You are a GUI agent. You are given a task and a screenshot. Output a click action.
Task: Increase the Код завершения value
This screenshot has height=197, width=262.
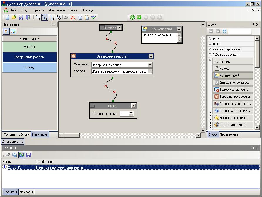tap(131, 112)
